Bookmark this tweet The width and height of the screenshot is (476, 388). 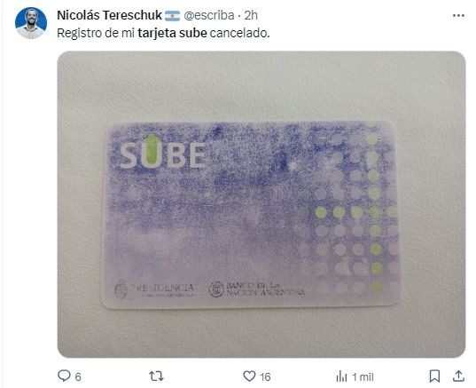click(434, 376)
